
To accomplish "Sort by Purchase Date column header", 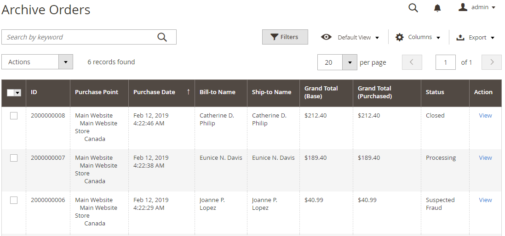I will [x=155, y=92].
